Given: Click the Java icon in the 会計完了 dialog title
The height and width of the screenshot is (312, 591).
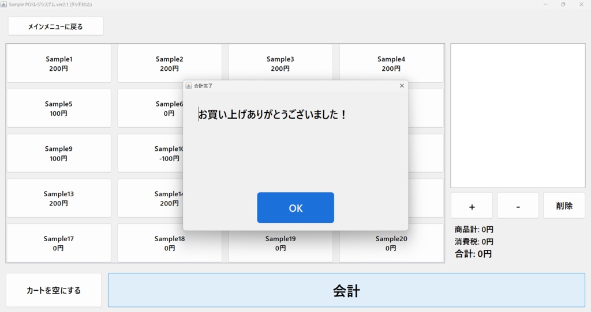Looking at the screenshot, I should 189,86.
